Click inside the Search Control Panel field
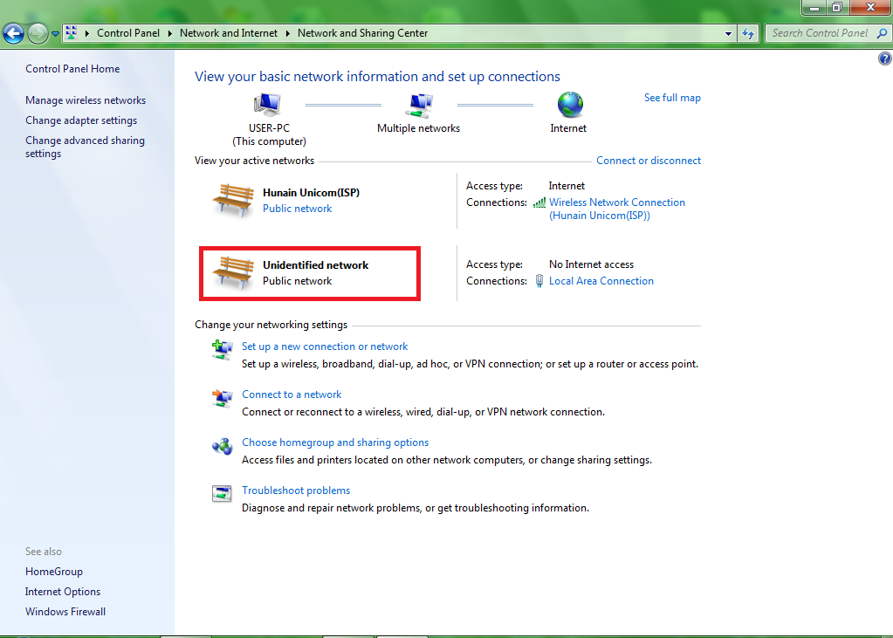The image size is (893, 638). point(821,33)
